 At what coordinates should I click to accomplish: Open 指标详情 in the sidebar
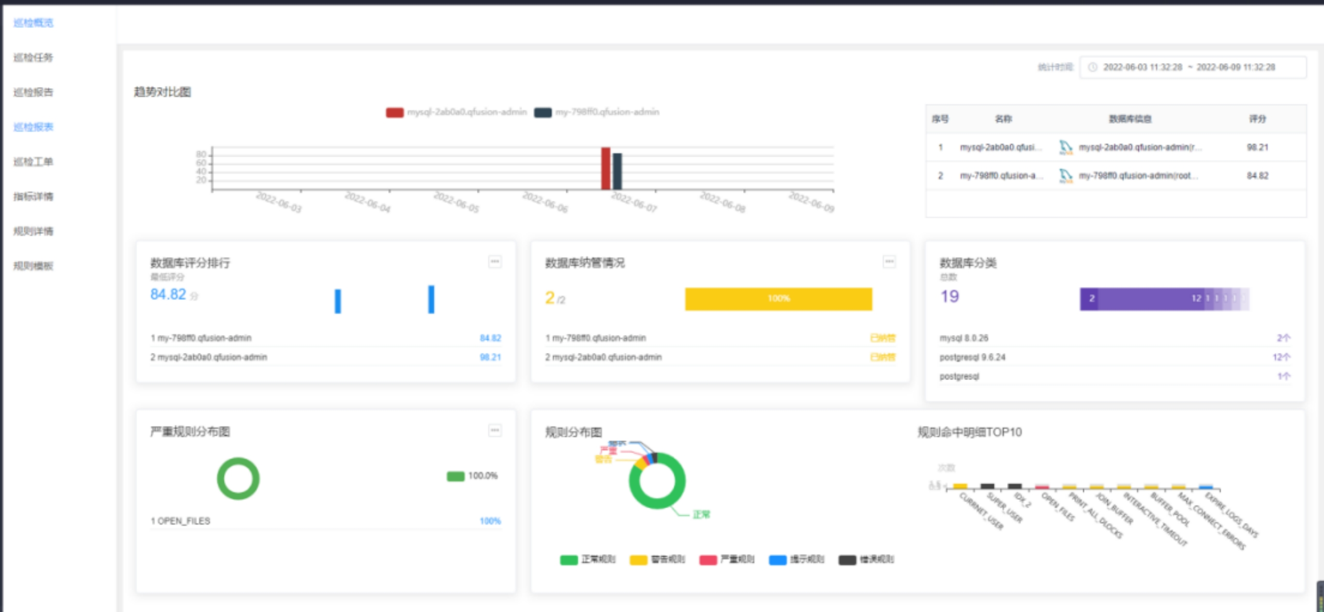click(x=33, y=196)
